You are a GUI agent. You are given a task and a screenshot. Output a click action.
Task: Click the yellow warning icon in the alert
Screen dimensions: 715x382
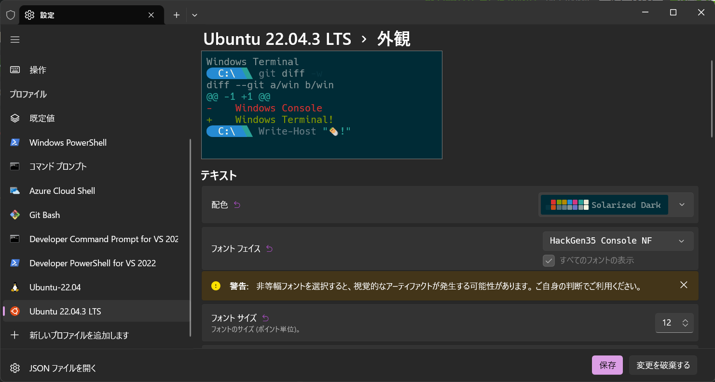[x=216, y=286]
